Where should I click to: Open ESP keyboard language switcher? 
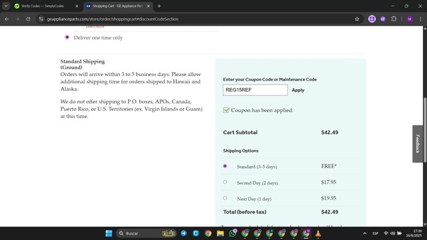tap(375, 233)
